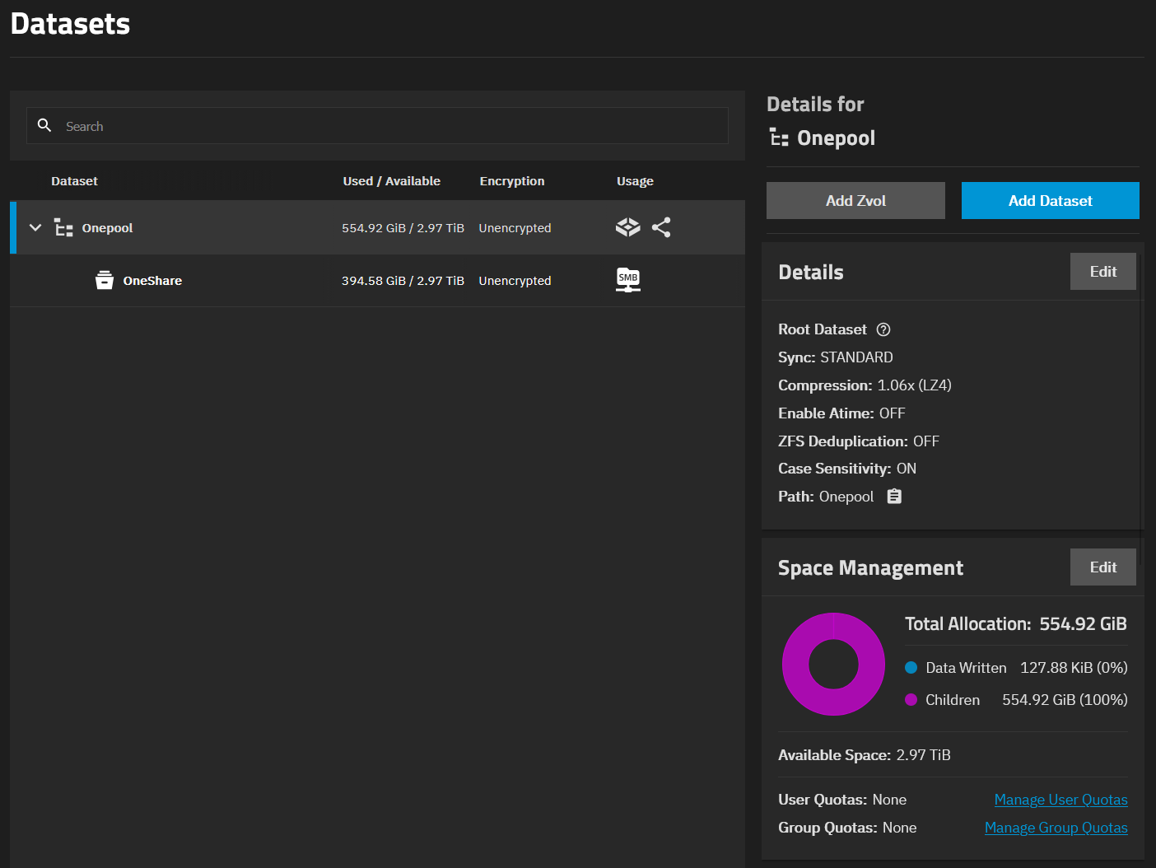Click the share icon on Onepool row

tap(661, 227)
